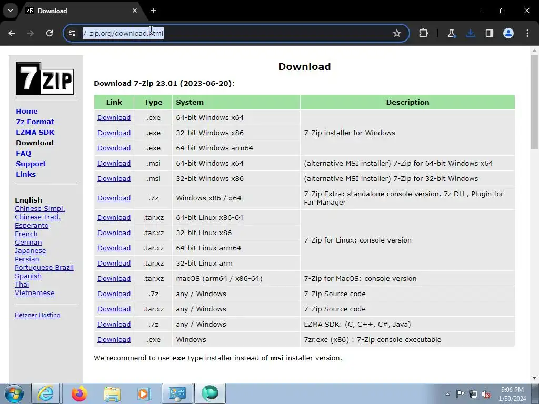
Task: Download .exe for 32-bit Windows x86
Action: tap(114, 133)
